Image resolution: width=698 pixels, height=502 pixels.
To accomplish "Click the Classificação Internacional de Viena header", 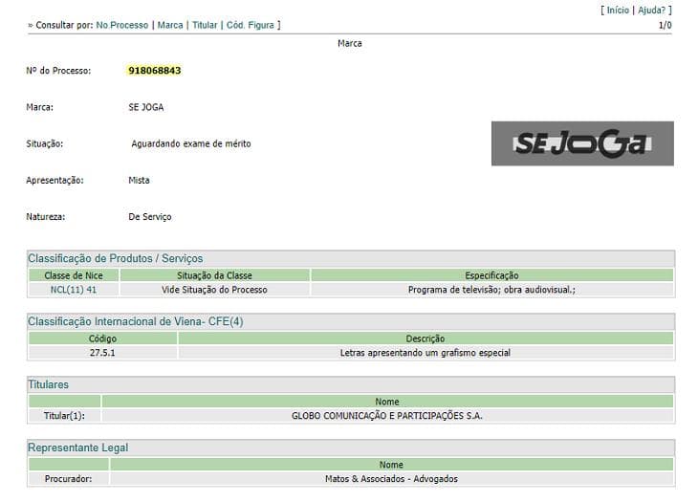I will (x=136, y=322).
